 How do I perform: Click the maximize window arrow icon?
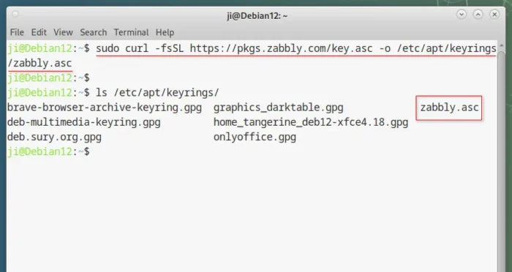pos(478,15)
